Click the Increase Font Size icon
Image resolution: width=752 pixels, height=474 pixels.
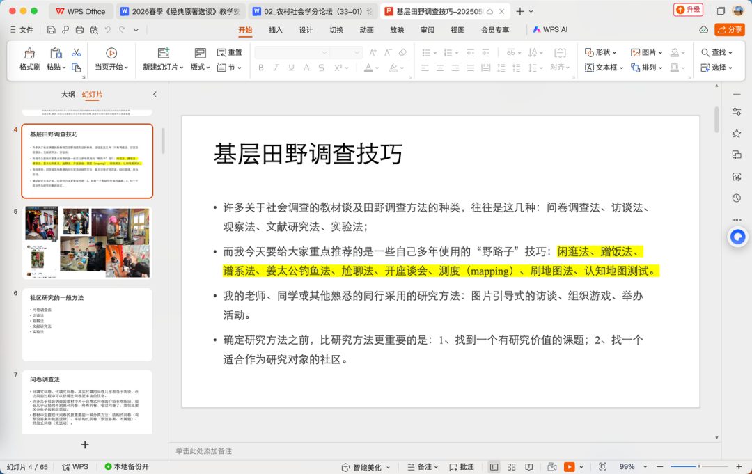pyautogui.click(x=373, y=52)
